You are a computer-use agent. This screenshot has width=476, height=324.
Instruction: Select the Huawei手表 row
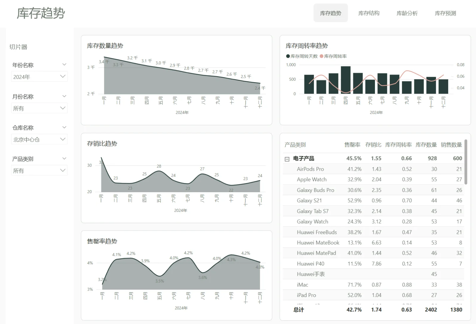pos(373,274)
